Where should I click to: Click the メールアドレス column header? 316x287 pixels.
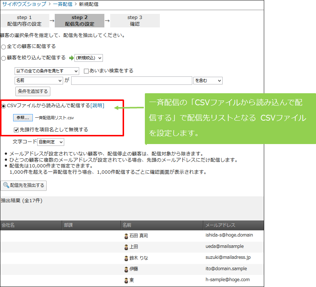pyautogui.click(x=234, y=225)
